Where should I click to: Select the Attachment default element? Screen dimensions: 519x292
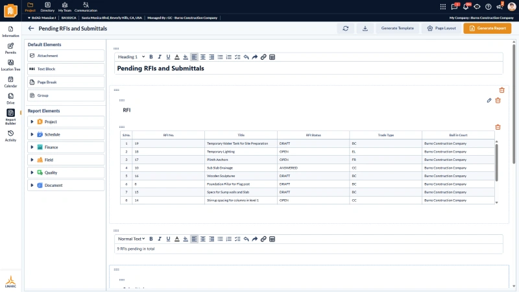tap(66, 56)
